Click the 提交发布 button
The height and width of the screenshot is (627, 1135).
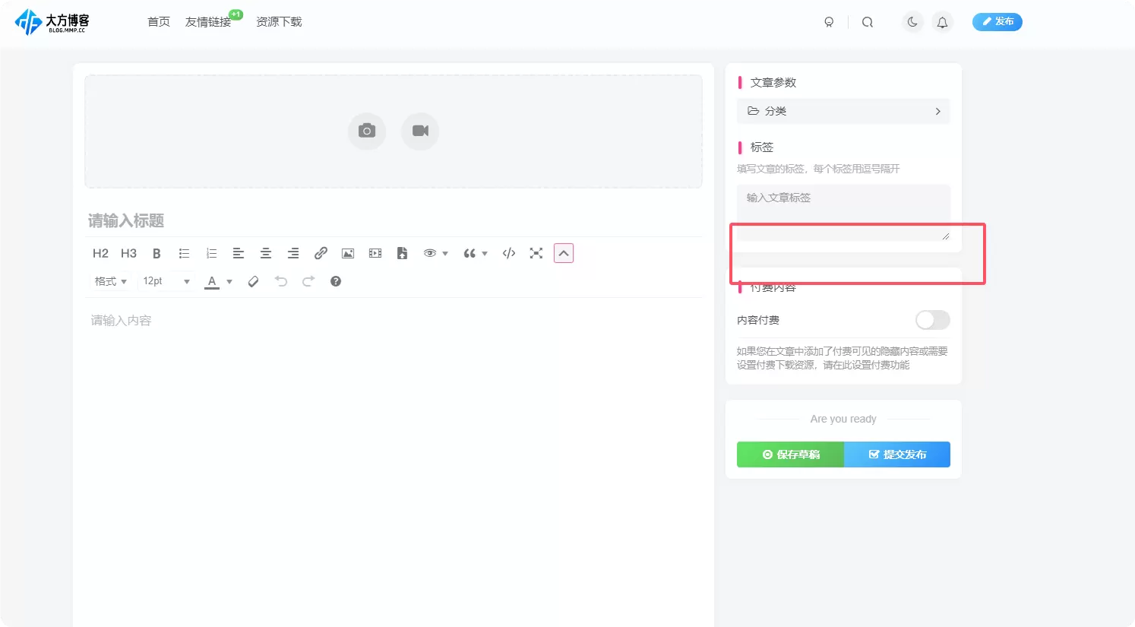897,454
